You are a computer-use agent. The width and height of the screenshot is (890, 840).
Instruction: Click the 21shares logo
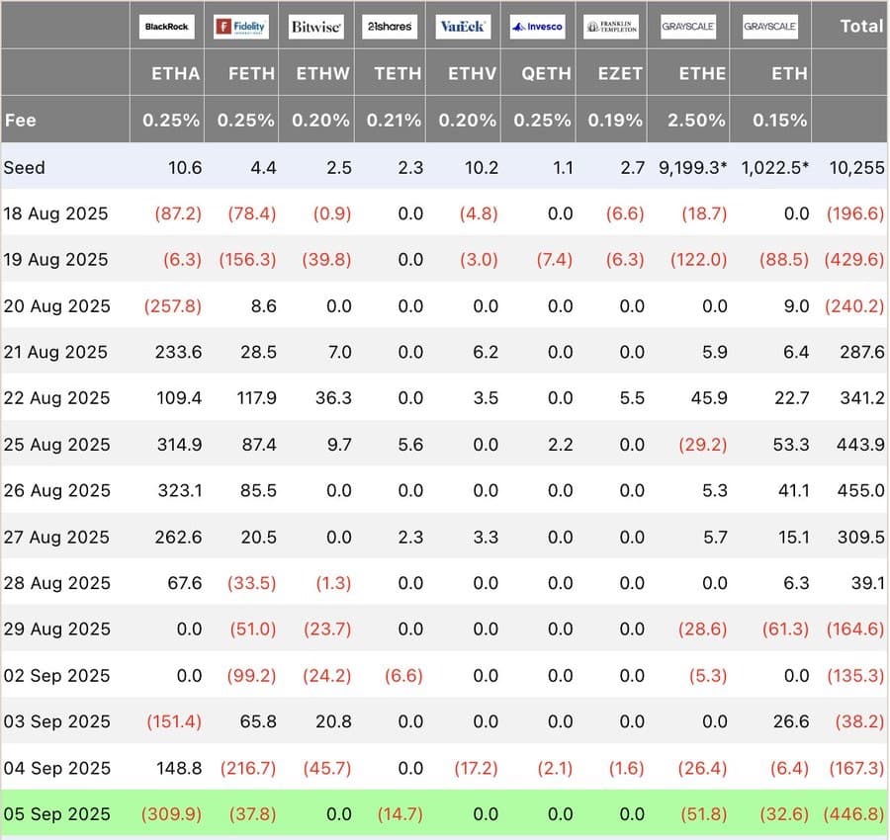click(390, 26)
